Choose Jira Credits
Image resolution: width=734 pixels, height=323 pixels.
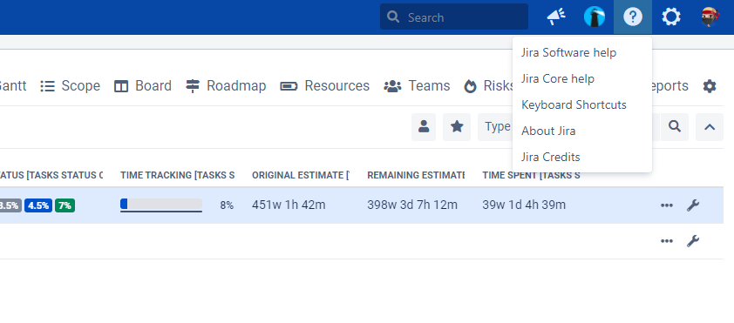pyautogui.click(x=551, y=157)
